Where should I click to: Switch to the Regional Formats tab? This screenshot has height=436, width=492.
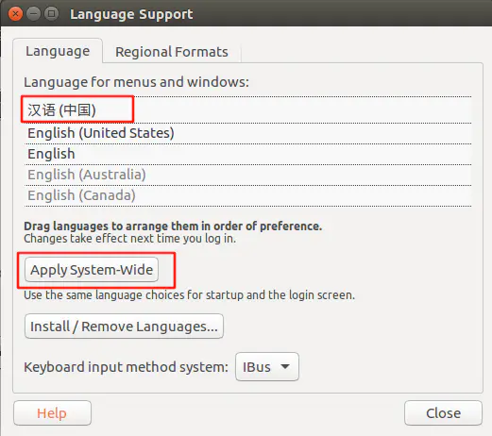172,52
